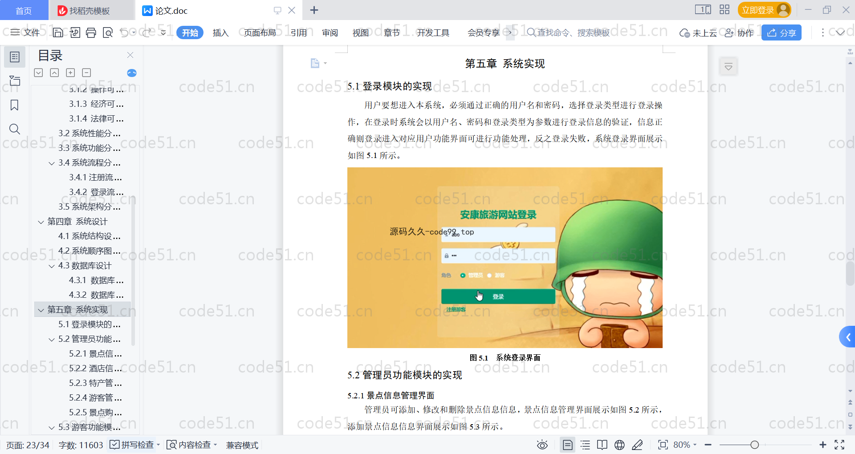The width and height of the screenshot is (855, 454).
Task: Enter full screen mode
Action: coord(839,445)
